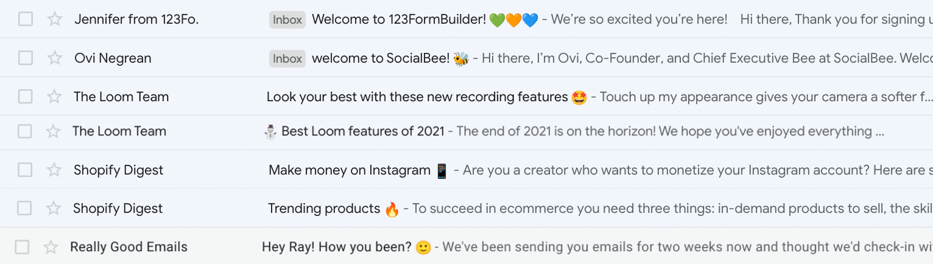
Task: Star the Make money on Instagram email
Action: pyautogui.click(x=54, y=170)
